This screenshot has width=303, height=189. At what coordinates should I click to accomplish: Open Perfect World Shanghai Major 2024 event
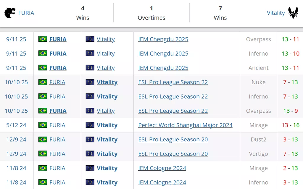pos(185,125)
